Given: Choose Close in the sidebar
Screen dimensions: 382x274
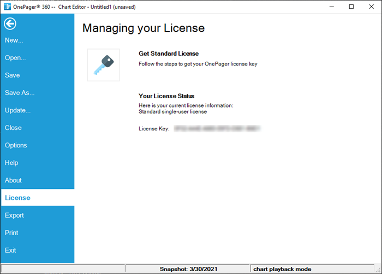Looking at the screenshot, I should point(14,128).
